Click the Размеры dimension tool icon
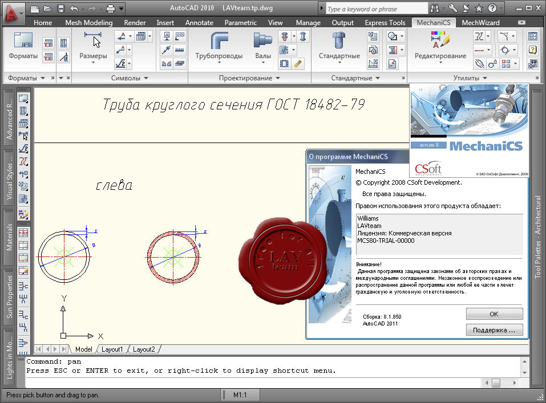 [93, 40]
